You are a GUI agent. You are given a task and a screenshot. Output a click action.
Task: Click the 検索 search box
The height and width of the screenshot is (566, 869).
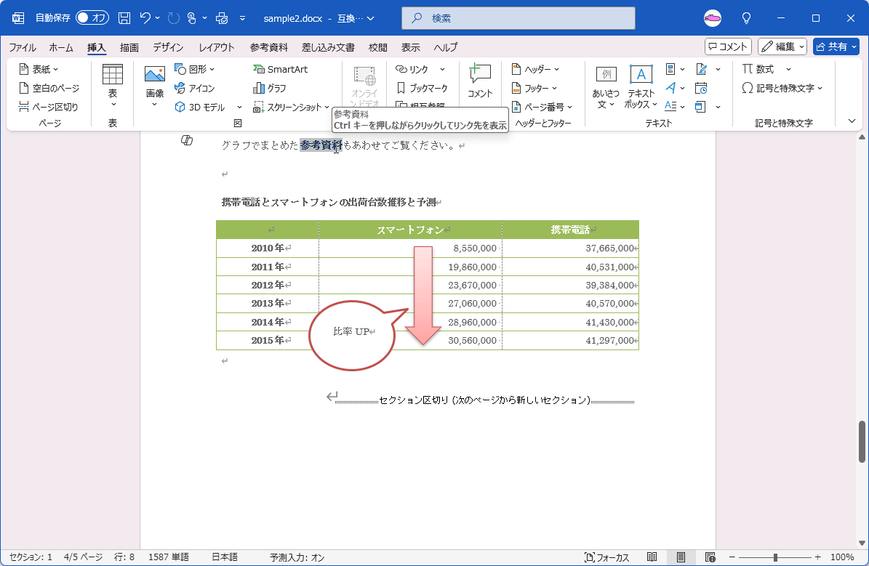(x=518, y=18)
